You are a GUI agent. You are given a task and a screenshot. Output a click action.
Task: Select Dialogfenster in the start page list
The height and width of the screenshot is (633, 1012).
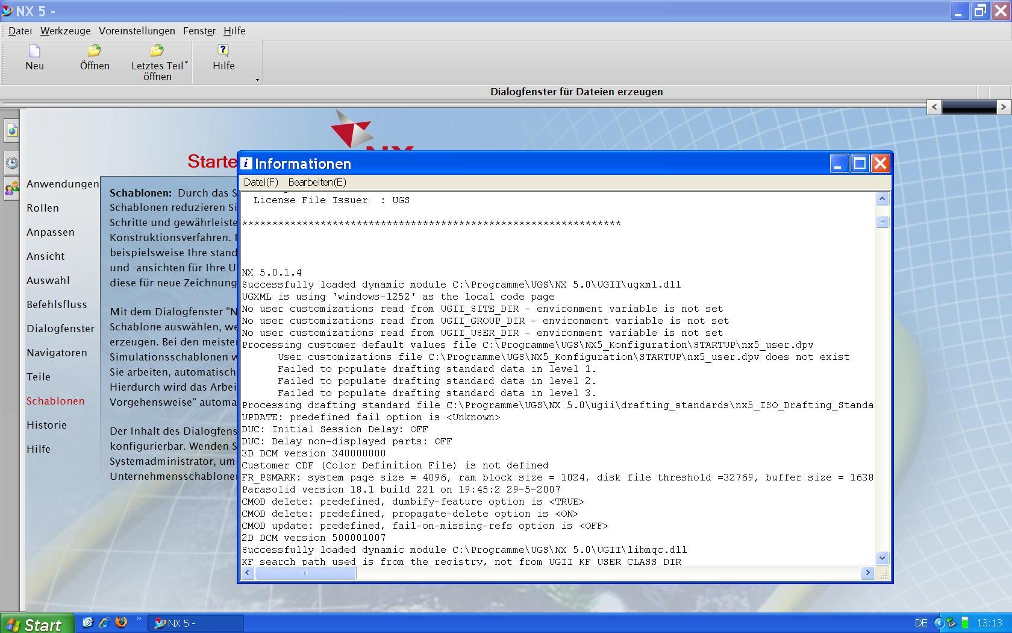pos(60,329)
